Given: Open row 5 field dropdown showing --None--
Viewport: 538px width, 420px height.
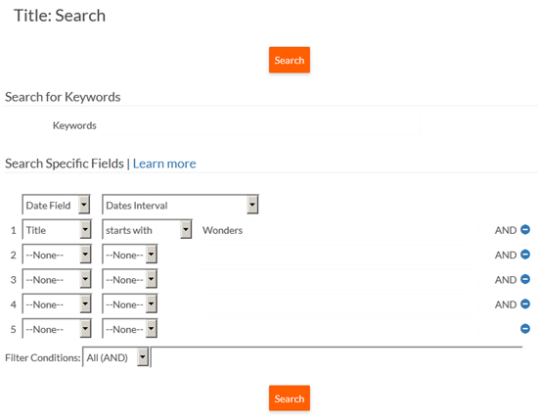Looking at the screenshot, I should (x=57, y=329).
